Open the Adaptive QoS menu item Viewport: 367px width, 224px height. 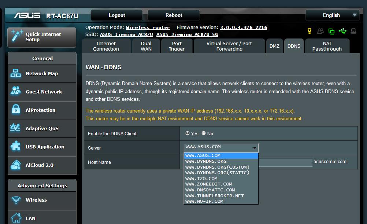pyautogui.click(x=42, y=128)
